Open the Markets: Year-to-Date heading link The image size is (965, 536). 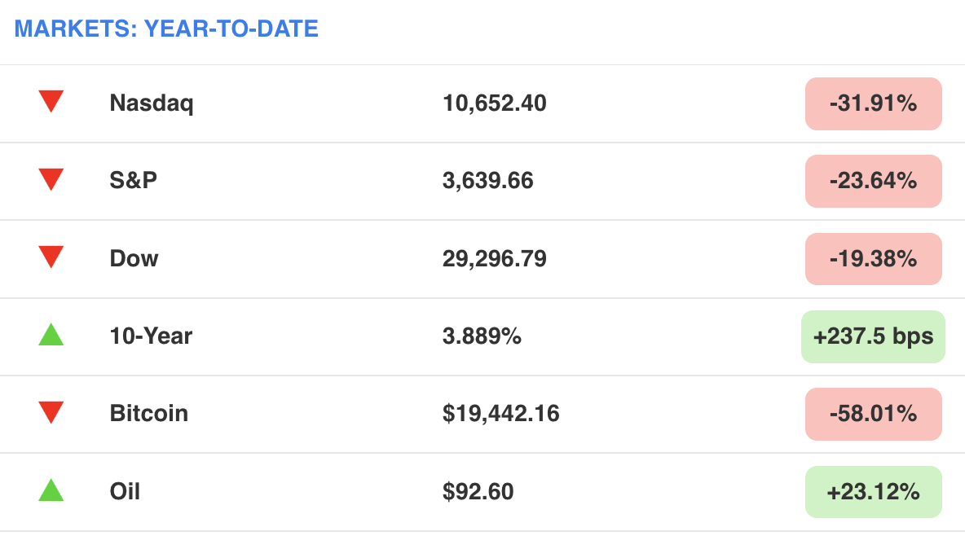[166, 29]
